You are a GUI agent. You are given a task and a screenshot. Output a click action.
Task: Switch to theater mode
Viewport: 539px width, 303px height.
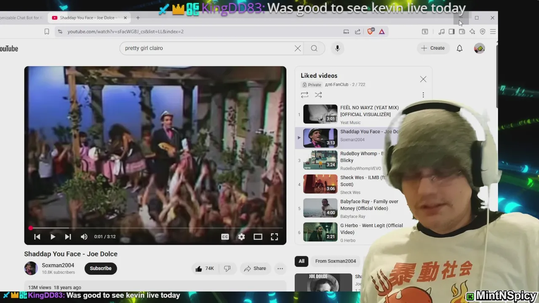pyautogui.click(x=258, y=237)
